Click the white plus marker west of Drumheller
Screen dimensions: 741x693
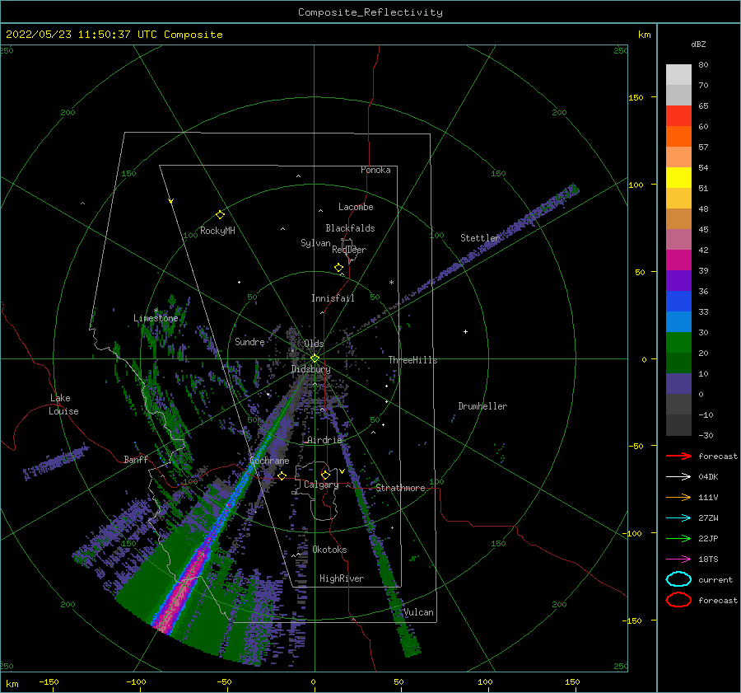tap(465, 331)
